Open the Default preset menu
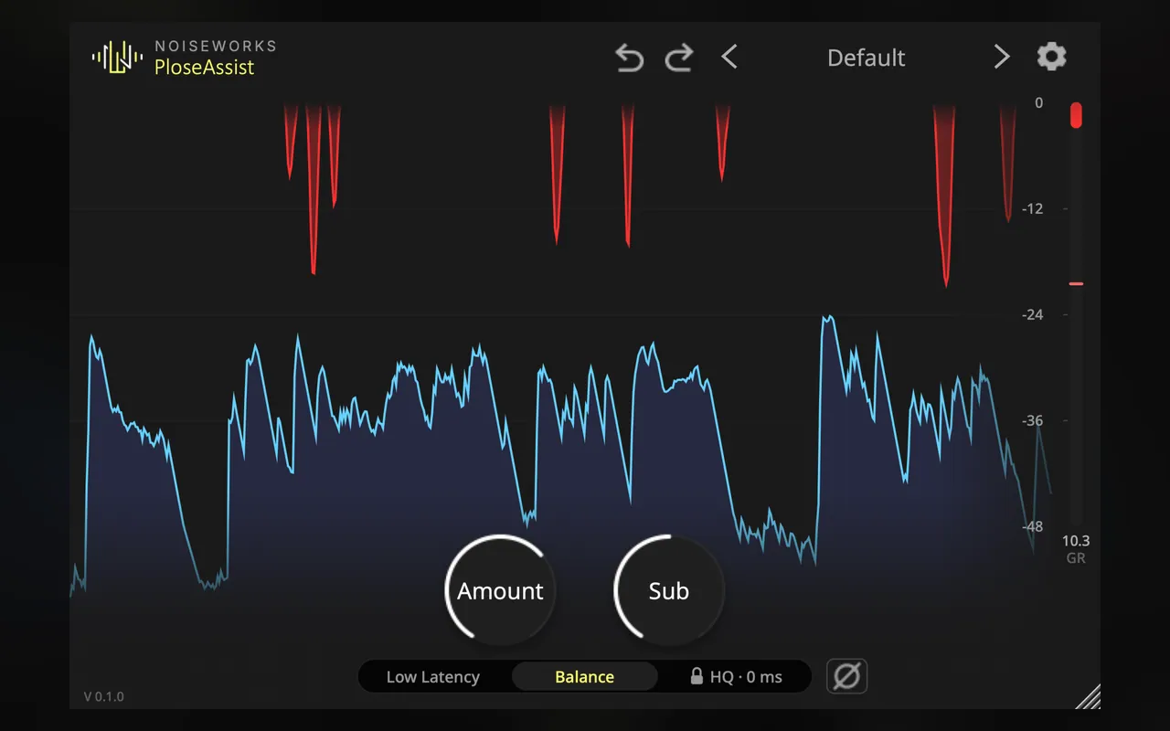This screenshot has width=1170, height=731. pyautogui.click(x=866, y=58)
